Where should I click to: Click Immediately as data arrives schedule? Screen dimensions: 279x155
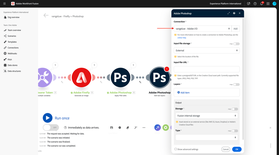[82, 127]
